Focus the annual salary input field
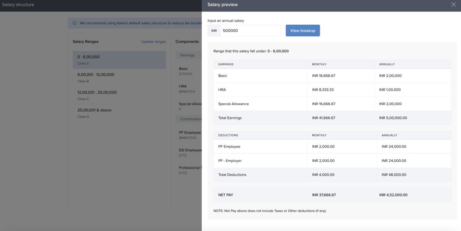Viewport: 461px width, 231px height. coord(250,31)
